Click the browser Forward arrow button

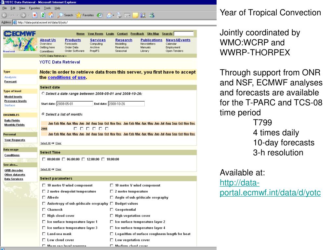pos(23,15)
